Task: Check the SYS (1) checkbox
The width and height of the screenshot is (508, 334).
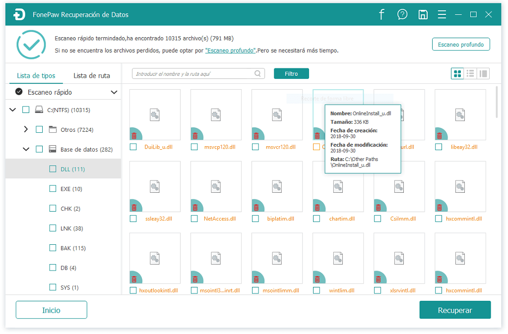Action: click(53, 287)
